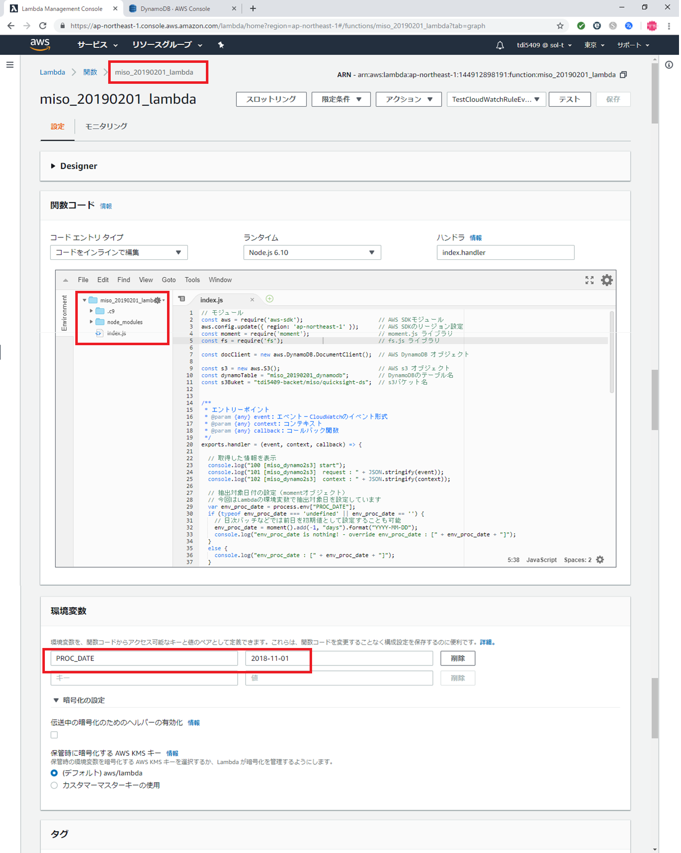Open the editor settings gear icon
Viewport: 681px width, 853px height.
[x=607, y=280]
